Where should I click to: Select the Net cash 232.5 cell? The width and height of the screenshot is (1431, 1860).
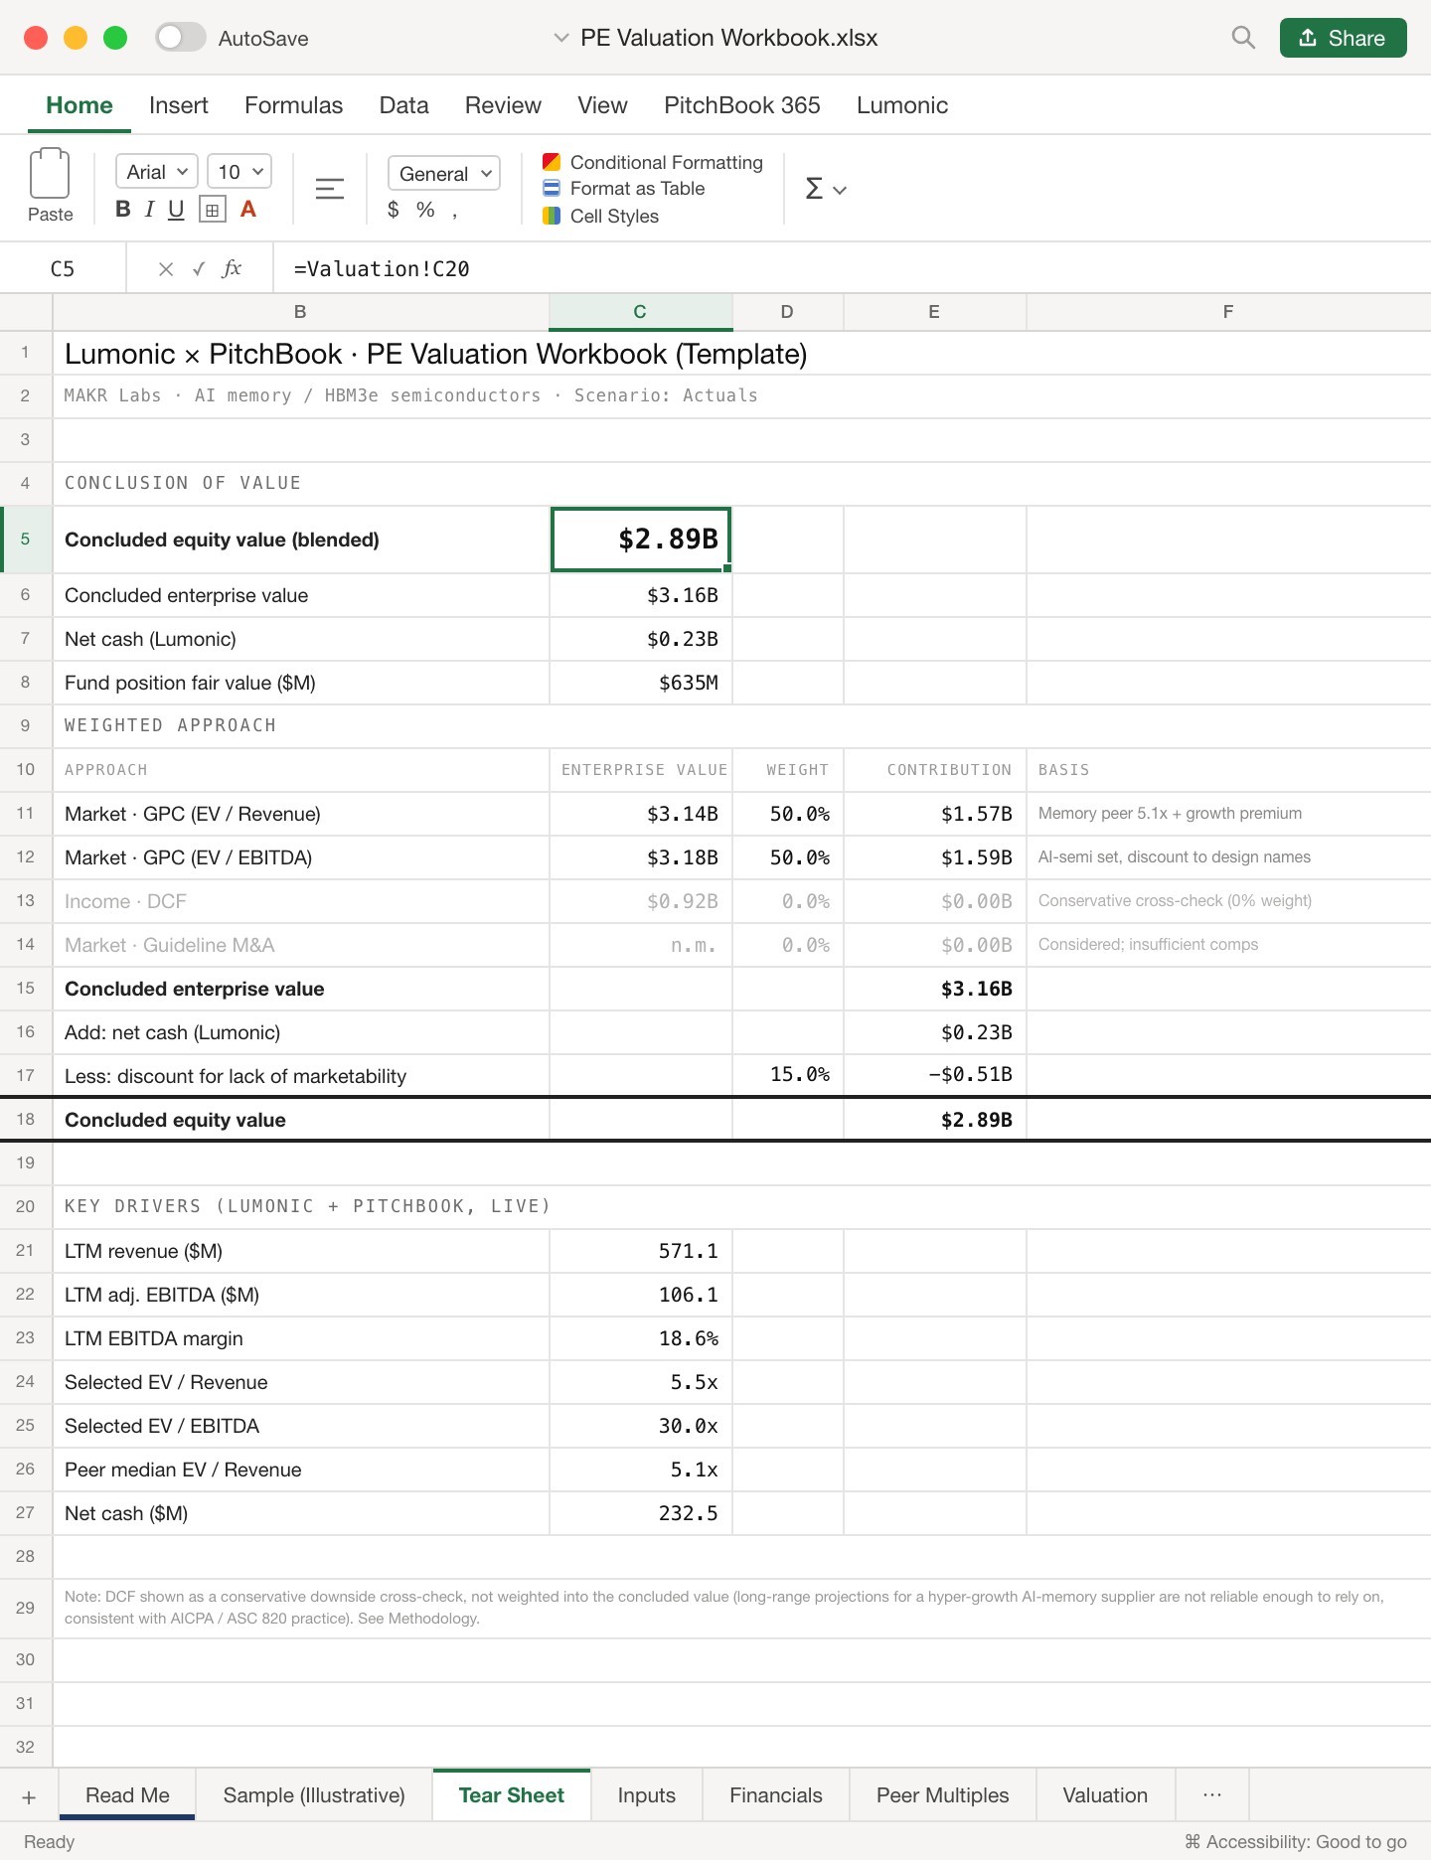(x=641, y=1513)
